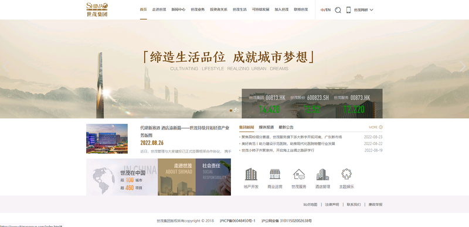Open the 商业运营 storefront icon
The height and width of the screenshot is (227, 469).
point(275,174)
